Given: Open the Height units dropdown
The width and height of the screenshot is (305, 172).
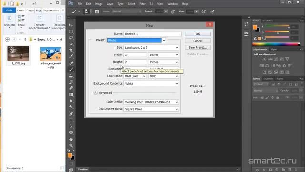Looking at the screenshot, I should click(163, 62).
